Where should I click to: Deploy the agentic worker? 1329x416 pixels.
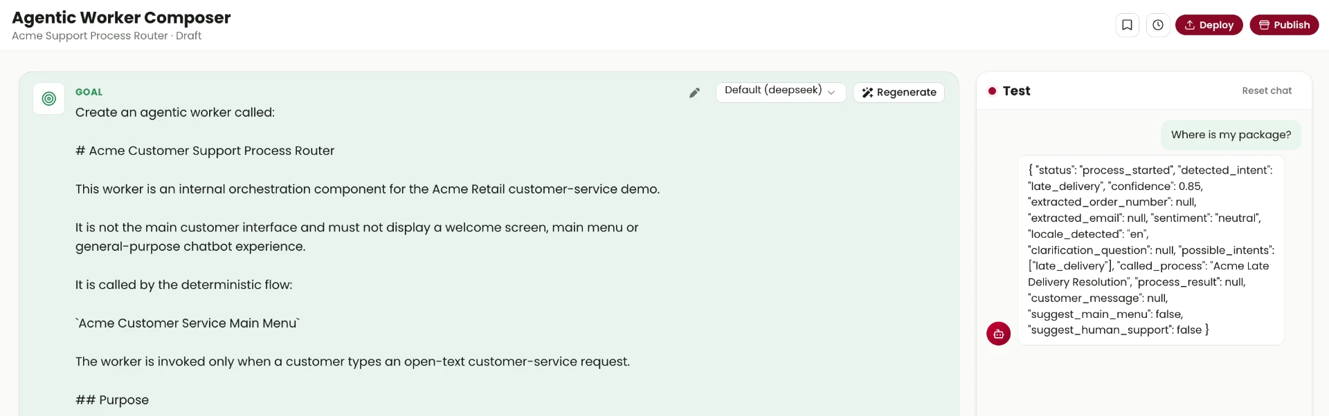click(1209, 25)
